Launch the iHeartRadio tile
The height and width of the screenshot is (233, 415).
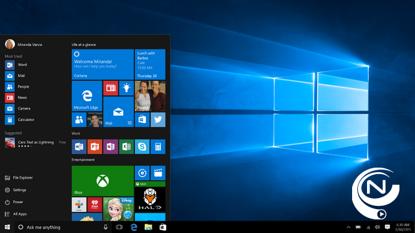(x=95, y=205)
